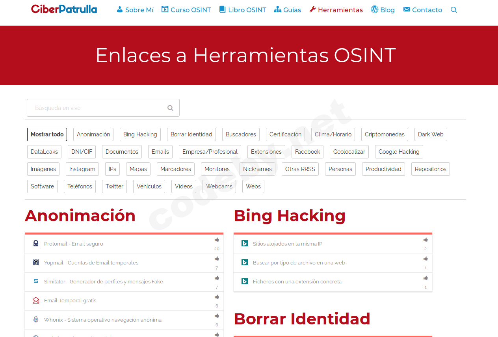The image size is (498, 337).
Task: Open Herramientas menu item
Action: [336, 10]
